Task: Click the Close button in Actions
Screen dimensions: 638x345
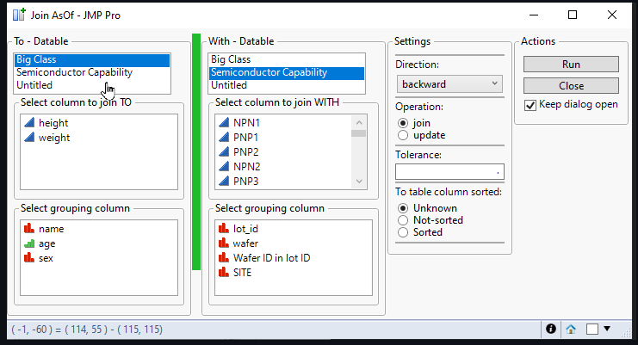Action: [x=571, y=85]
